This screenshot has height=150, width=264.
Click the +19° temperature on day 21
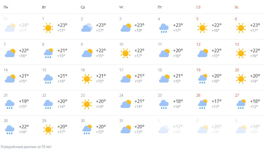[x=24, y=101]
